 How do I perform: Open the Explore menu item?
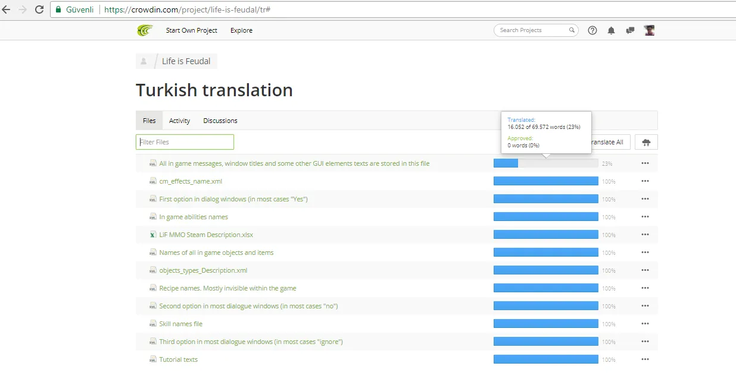pyautogui.click(x=241, y=30)
